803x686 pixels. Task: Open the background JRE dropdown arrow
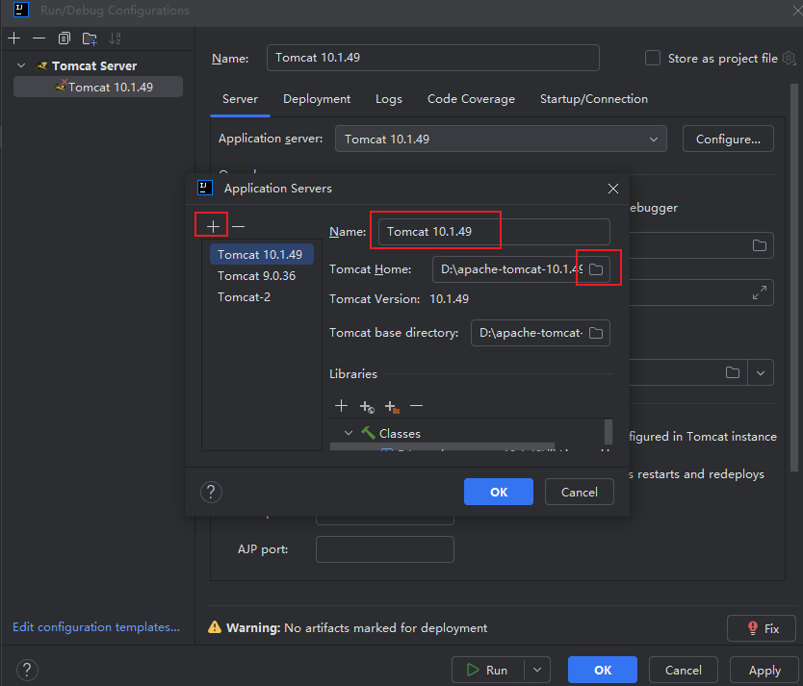761,373
